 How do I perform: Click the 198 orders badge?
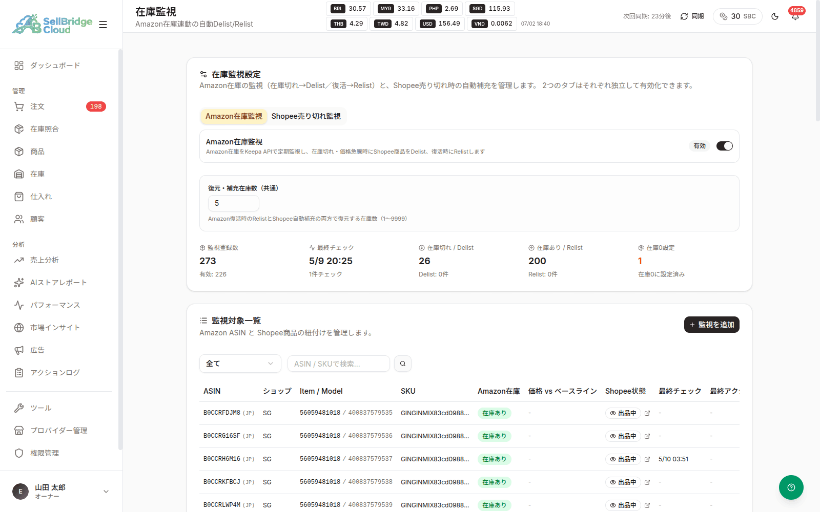pyautogui.click(x=96, y=106)
